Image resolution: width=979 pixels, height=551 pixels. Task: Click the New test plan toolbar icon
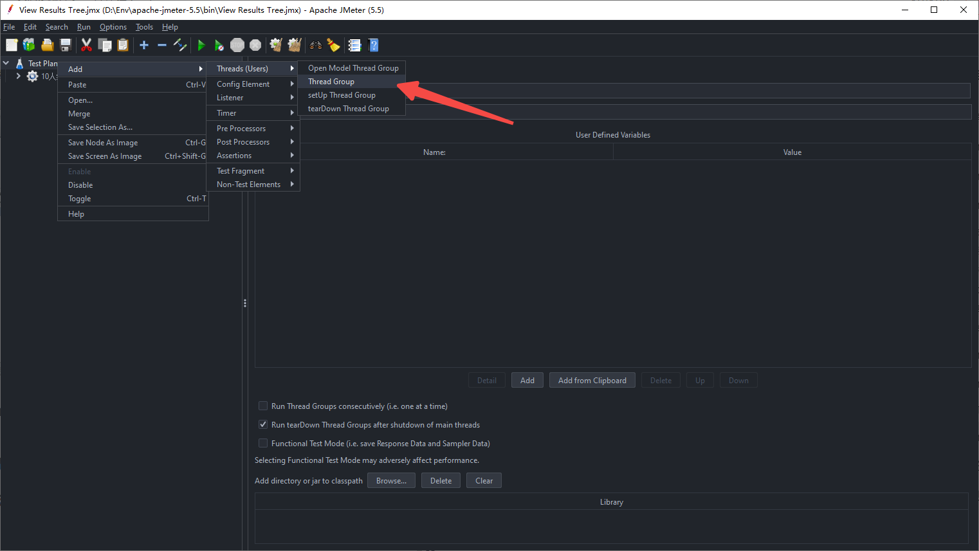coord(12,45)
